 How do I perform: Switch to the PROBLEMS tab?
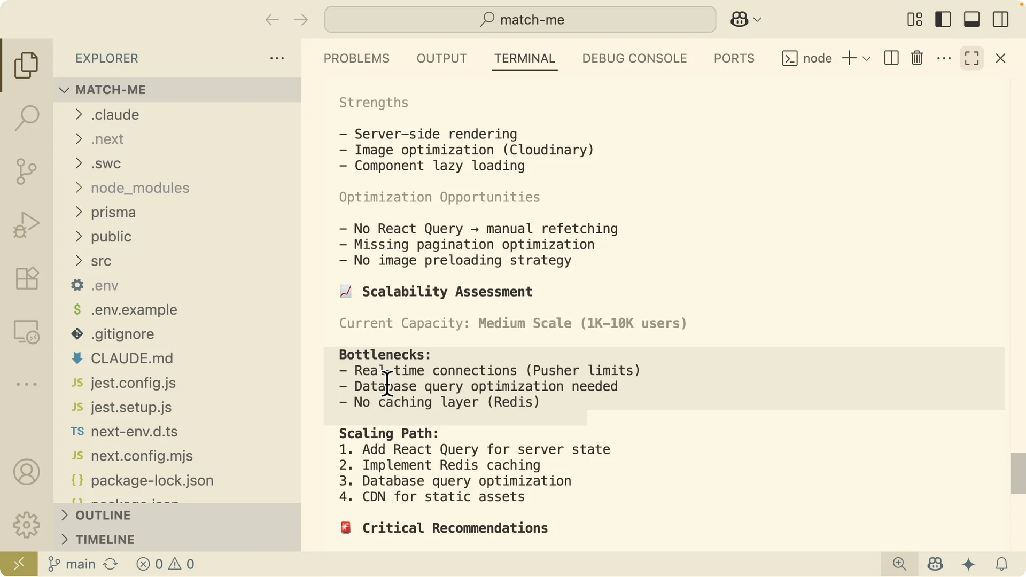pyautogui.click(x=356, y=58)
